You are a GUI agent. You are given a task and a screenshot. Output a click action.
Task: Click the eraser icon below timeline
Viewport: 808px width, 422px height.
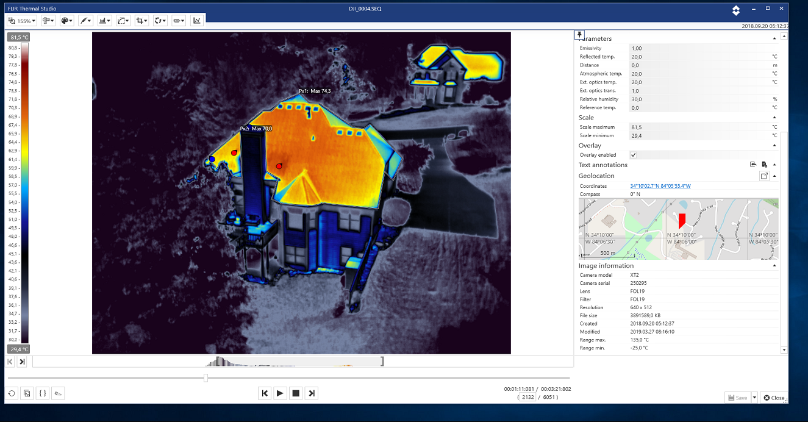pyautogui.click(x=58, y=394)
